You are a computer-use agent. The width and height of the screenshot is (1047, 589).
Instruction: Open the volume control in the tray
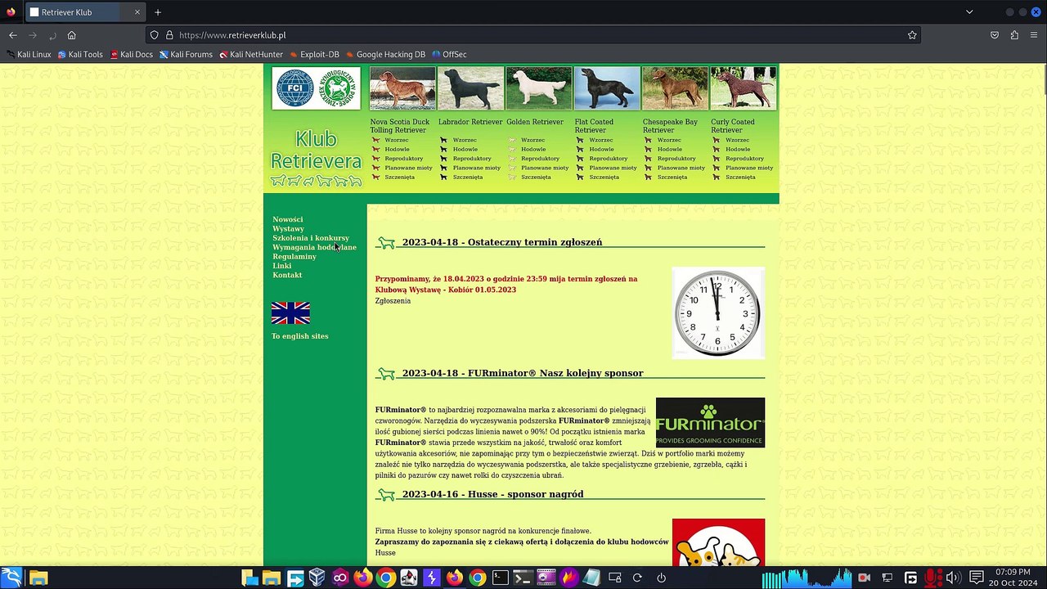click(953, 578)
